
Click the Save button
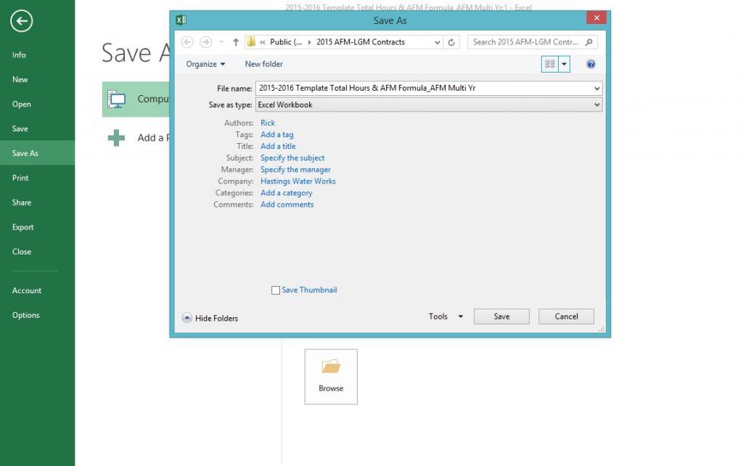pyautogui.click(x=501, y=316)
